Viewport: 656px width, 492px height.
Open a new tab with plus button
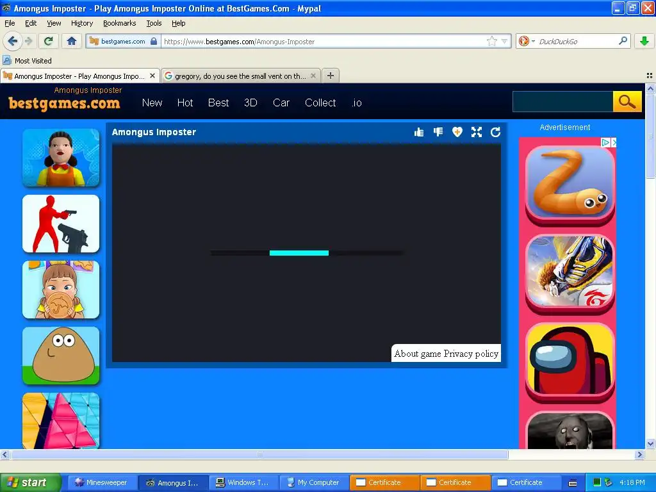point(331,76)
